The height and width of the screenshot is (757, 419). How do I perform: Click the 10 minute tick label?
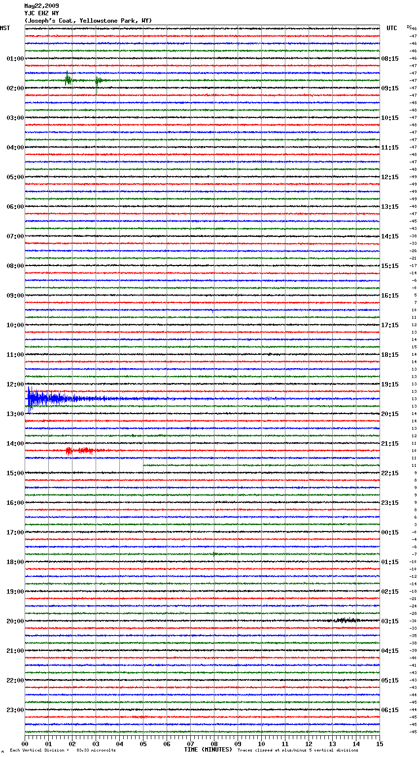point(261,744)
